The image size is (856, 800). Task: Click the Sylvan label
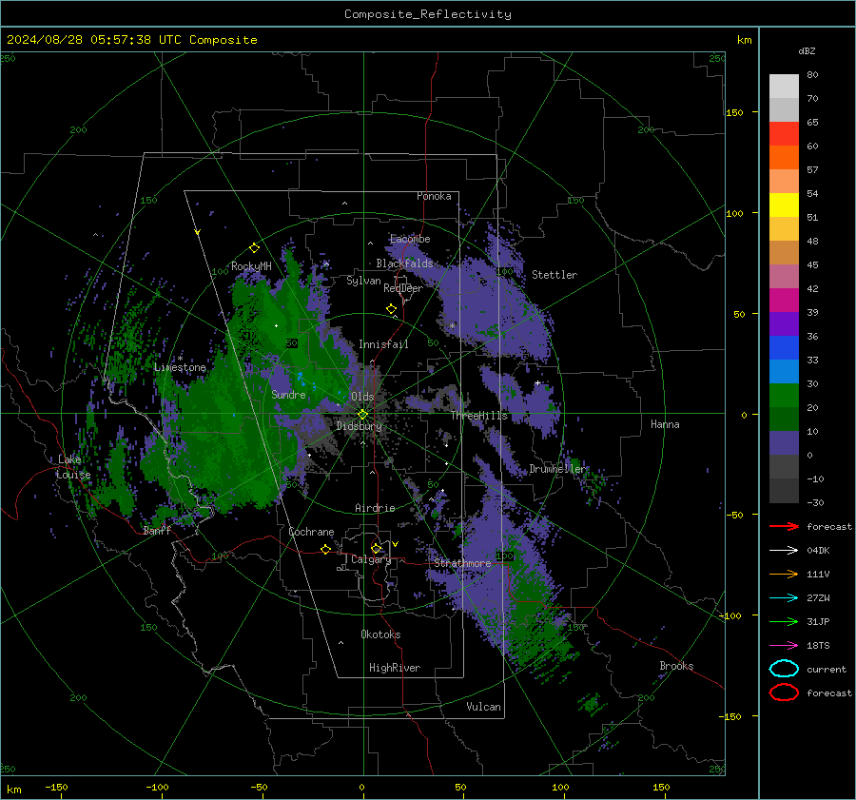363,281
